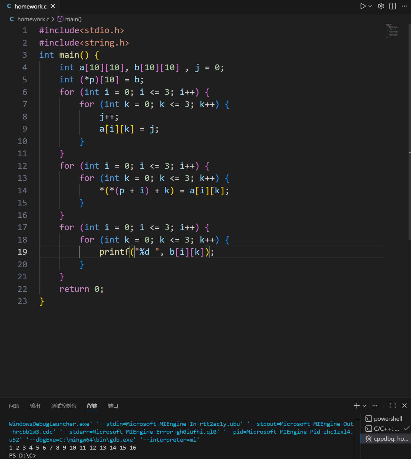Open the 输出 (Output) panel tab
The height and width of the screenshot is (459, 411).
coord(35,406)
